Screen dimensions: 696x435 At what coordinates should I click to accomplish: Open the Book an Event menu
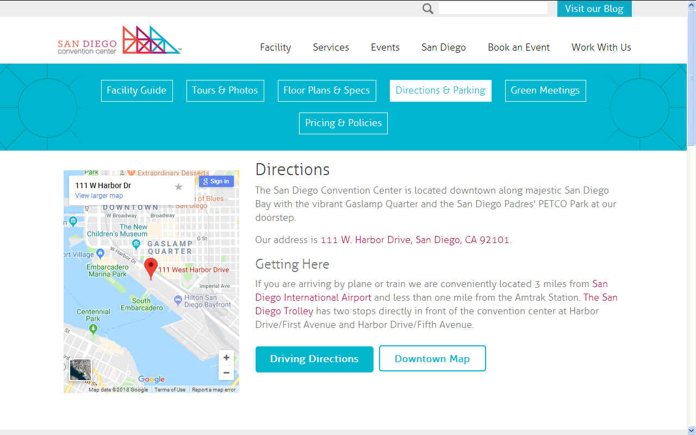tap(519, 47)
